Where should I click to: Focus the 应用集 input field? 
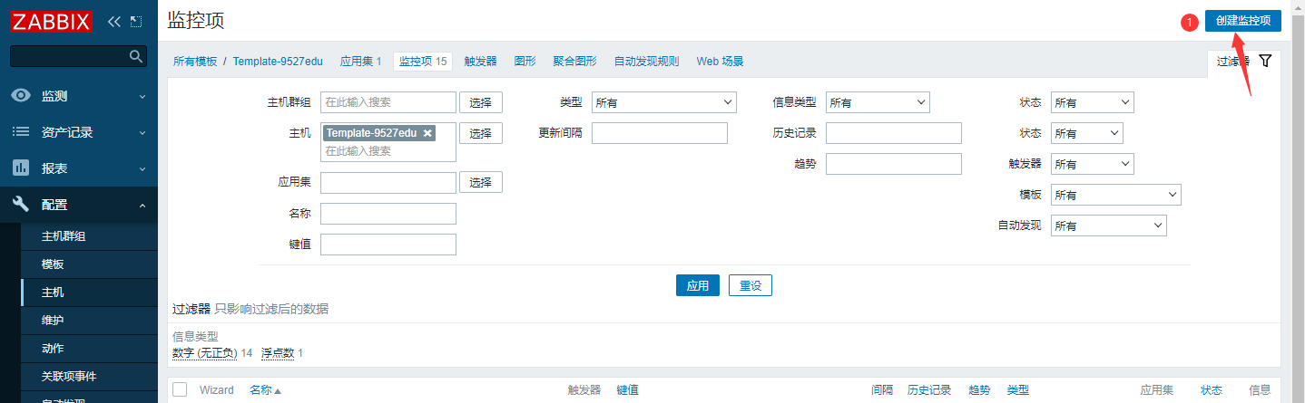[388, 183]
